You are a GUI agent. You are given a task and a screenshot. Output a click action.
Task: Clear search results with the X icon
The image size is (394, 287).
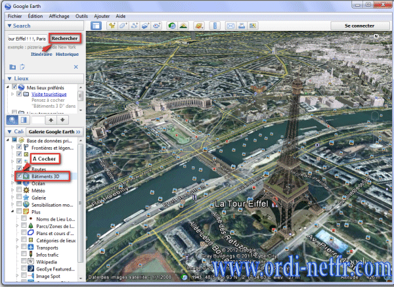(x=76, y=67)
